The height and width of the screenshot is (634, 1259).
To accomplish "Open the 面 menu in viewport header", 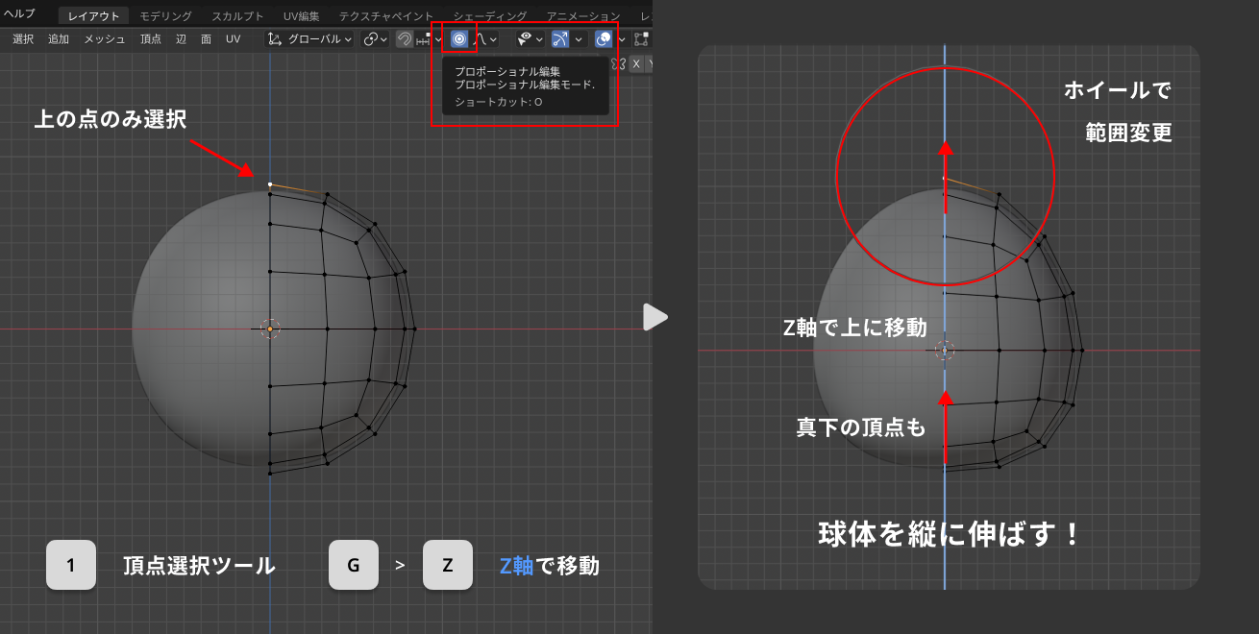I will click(206, 39).
